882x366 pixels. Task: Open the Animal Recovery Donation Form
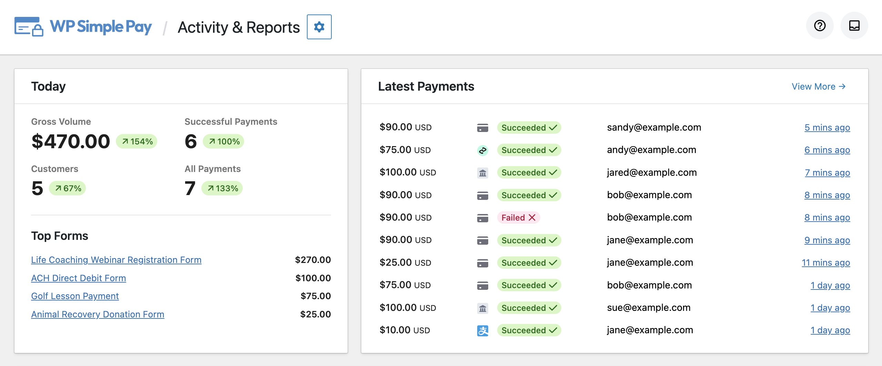[x=98, y=314]
